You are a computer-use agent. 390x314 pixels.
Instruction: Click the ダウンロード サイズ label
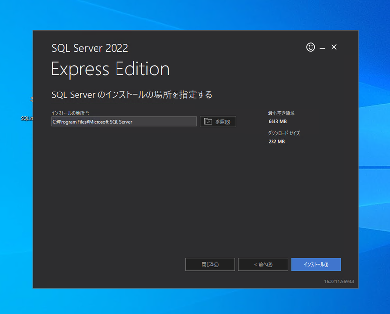click(284, 133)
